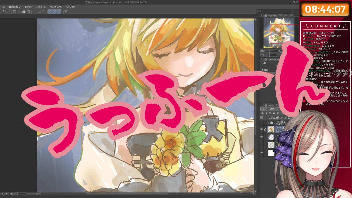Click the Zoom out button in Navigator

(281, 51)
